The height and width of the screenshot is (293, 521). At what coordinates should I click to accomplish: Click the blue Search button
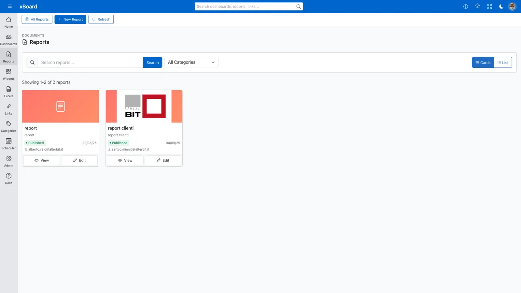(152, 63)
